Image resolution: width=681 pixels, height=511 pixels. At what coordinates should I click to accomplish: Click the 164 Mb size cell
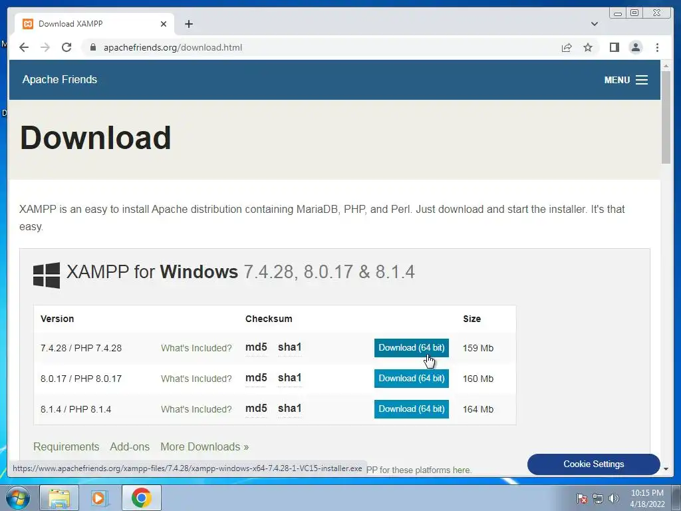(x=478, y=409)
